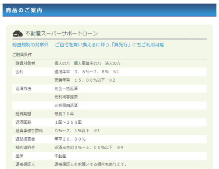Click the '融資対象者' row label
219x169 pixels.
[25, 64]
